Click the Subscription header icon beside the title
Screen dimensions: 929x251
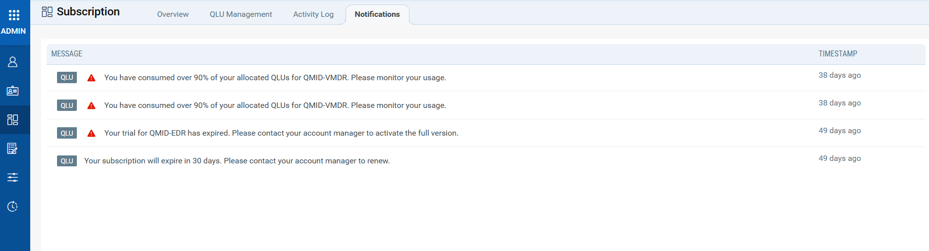coord(47,12)
